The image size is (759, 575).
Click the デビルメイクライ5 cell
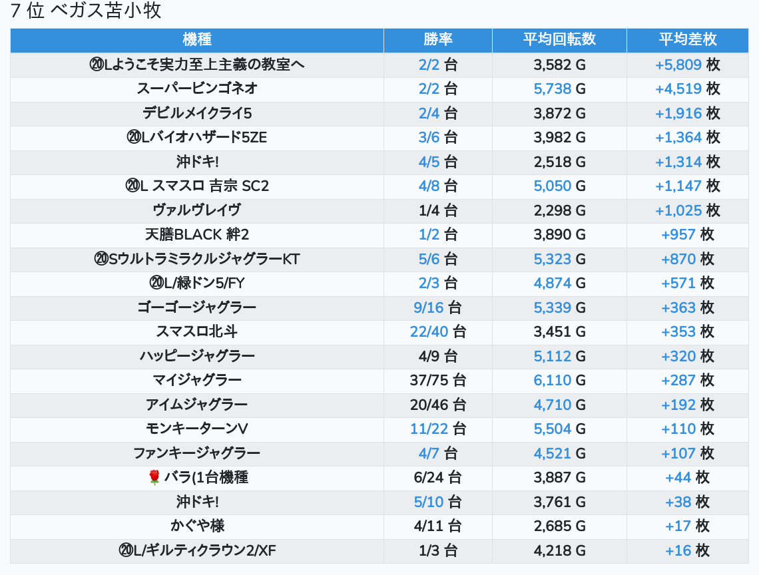(x=197, y=113)
